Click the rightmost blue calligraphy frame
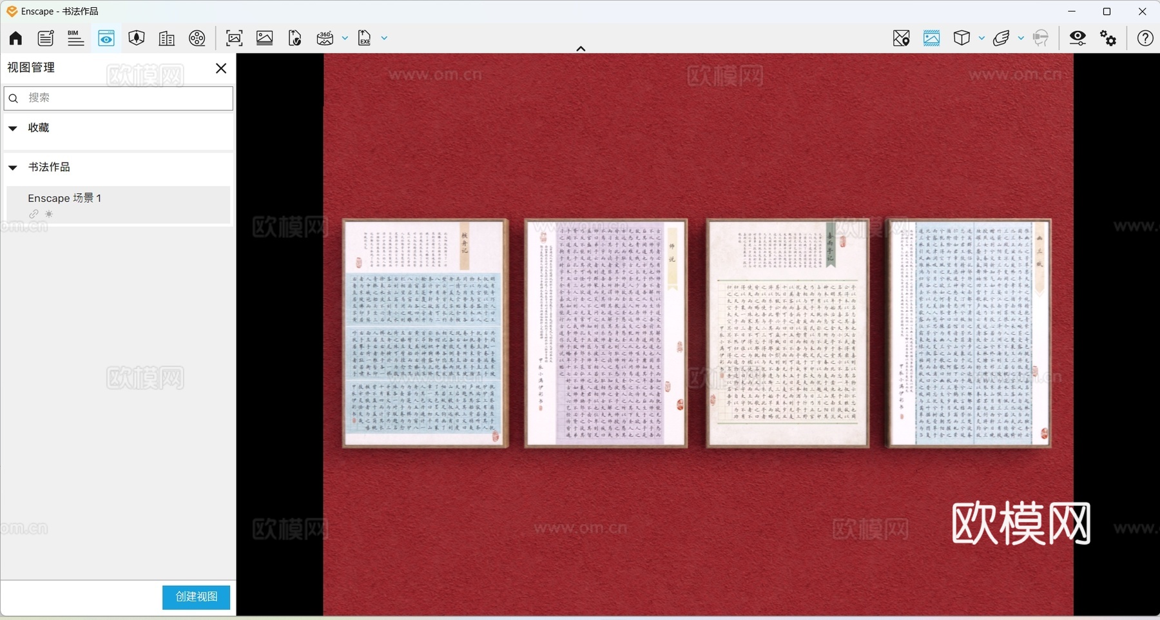Image resolution: width=1160 pixels, height=620 pixels. pyautogui.click(x=969, y=333)
